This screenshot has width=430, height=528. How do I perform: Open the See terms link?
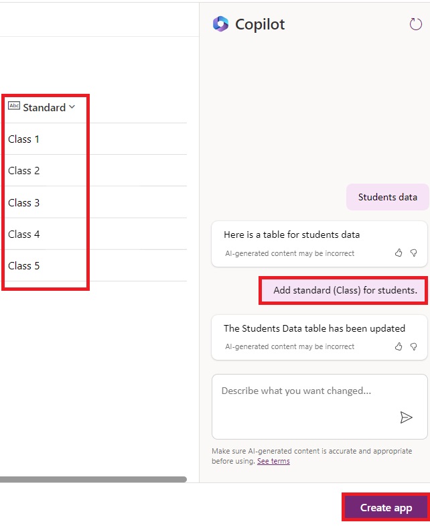(273, 461)
